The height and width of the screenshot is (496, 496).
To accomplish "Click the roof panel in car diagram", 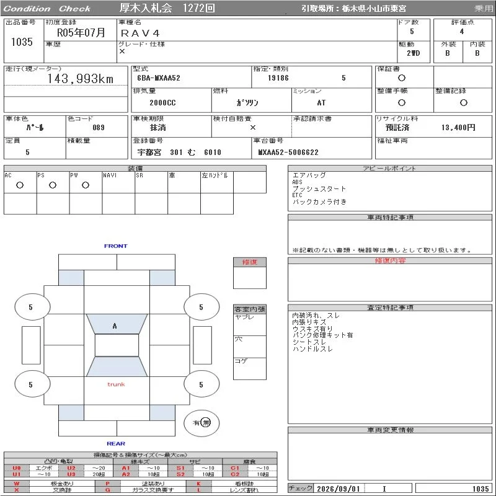I will point(117,345).
